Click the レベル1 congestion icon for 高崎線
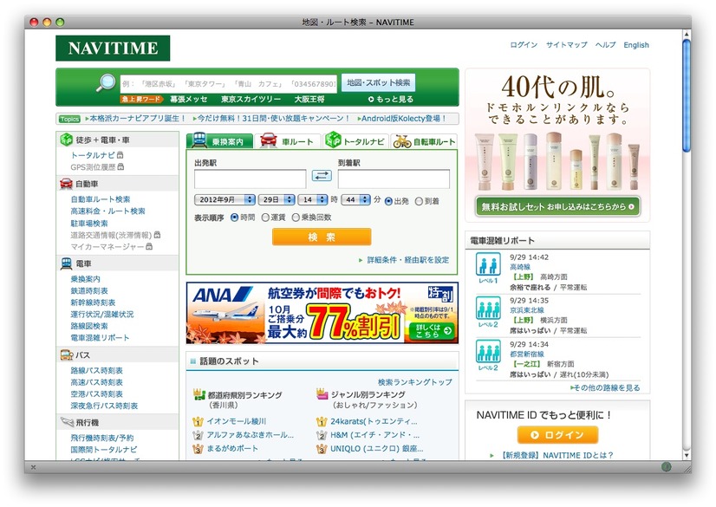The width and height of the screenshot is (716, 507). [x=488, y=264]
